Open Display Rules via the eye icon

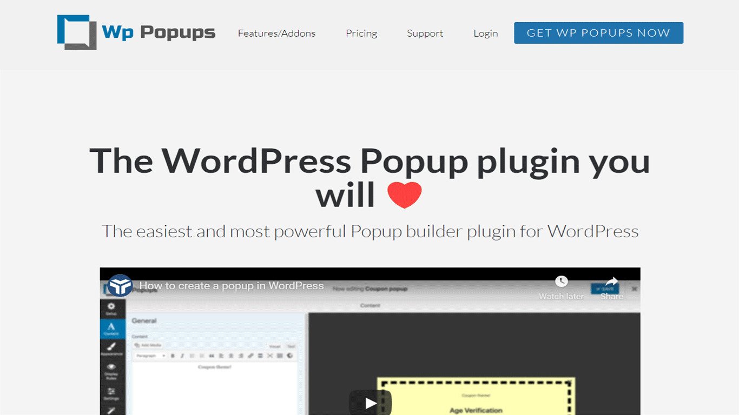point(111,367)
